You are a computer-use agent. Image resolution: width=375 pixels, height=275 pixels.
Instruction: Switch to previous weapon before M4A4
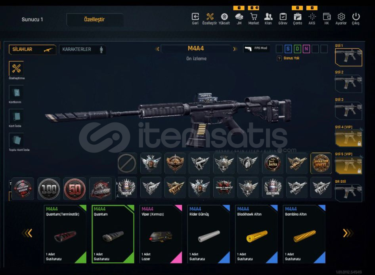(x=157, y=49)
